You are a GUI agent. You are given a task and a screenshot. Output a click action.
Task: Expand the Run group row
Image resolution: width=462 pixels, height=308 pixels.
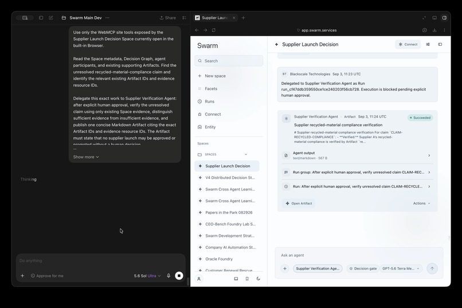coord(358,172)
